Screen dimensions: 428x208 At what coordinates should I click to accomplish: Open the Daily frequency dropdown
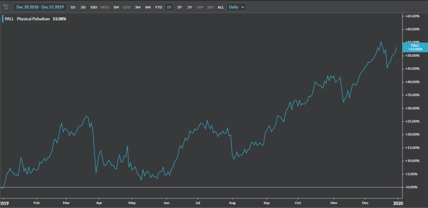click(x=236, y=7)
